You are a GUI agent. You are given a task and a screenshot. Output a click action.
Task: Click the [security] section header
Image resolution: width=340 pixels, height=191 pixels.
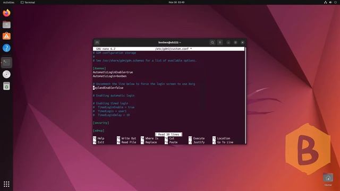tap(101, 123)
